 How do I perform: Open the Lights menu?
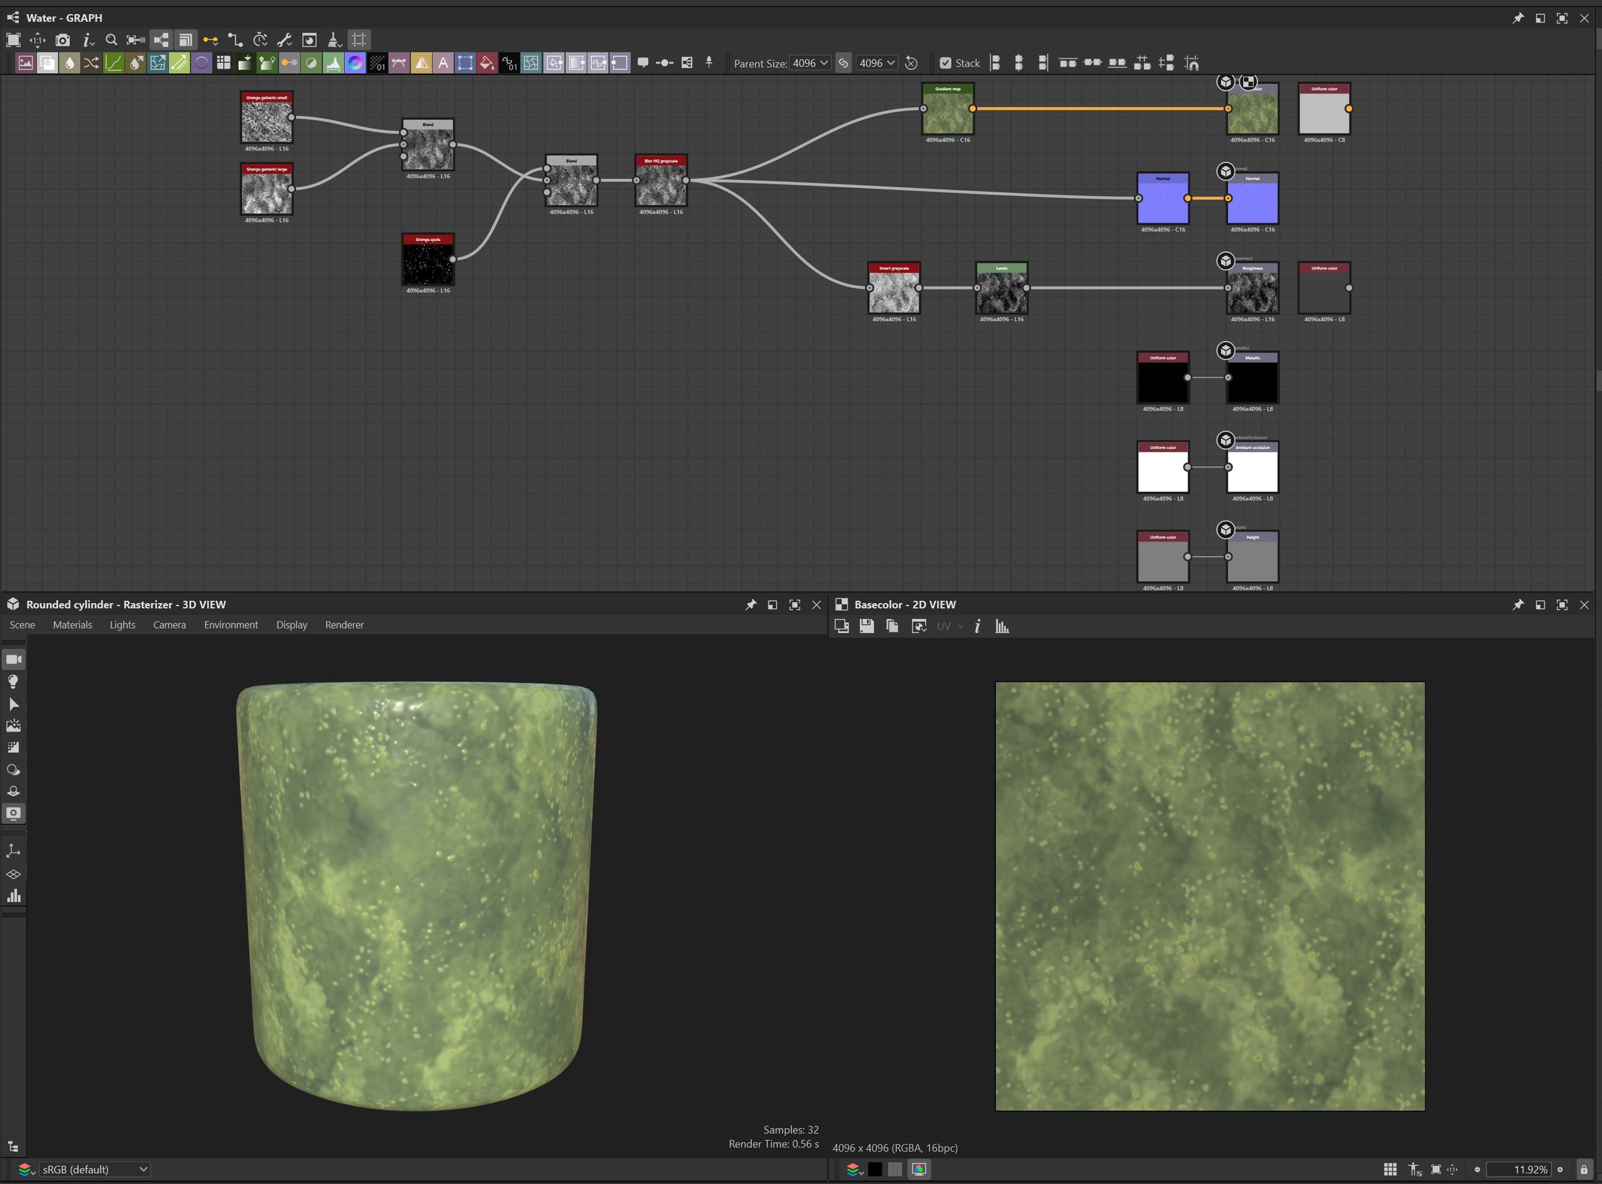[122, 625]
